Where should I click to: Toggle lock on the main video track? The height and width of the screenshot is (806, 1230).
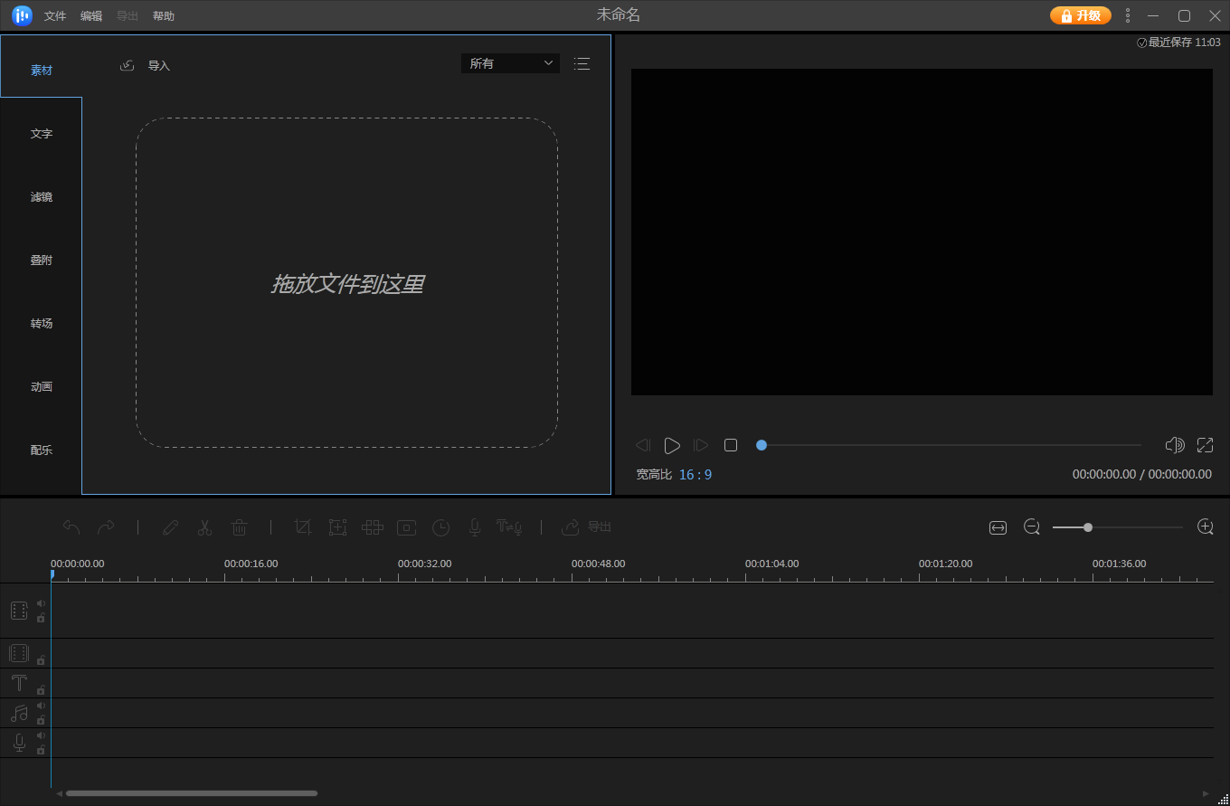41,618
